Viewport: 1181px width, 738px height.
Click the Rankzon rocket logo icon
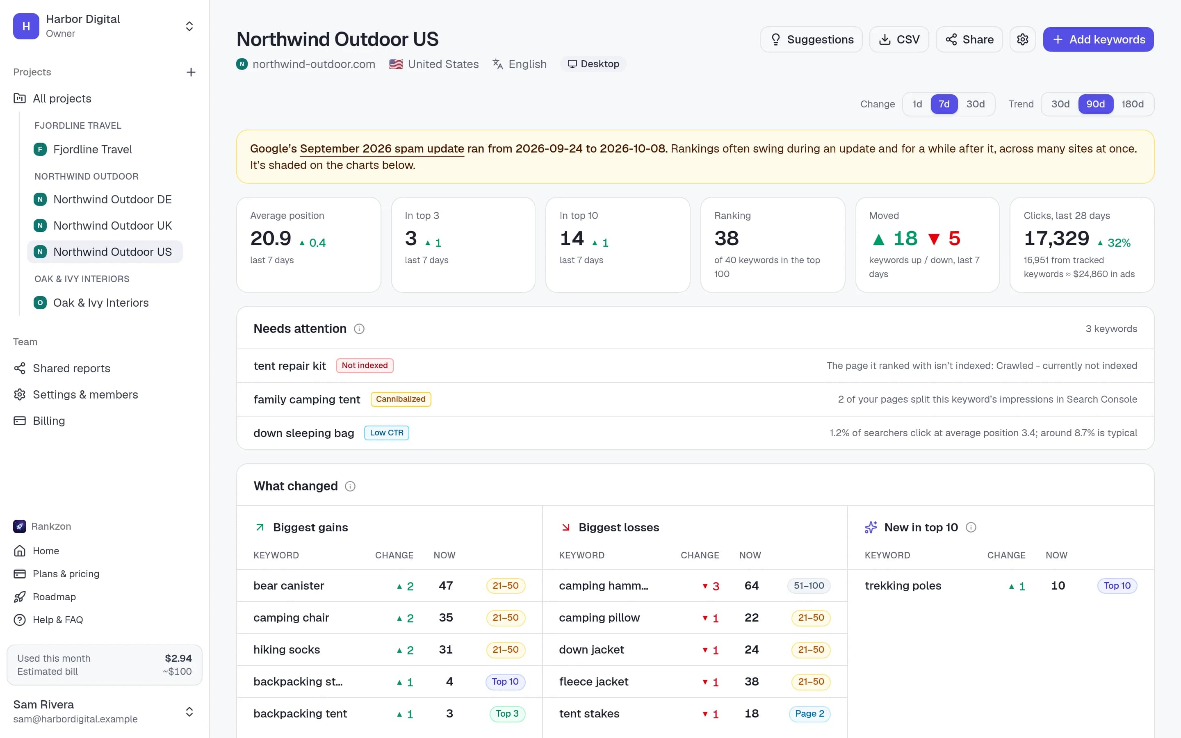(20, 526)
